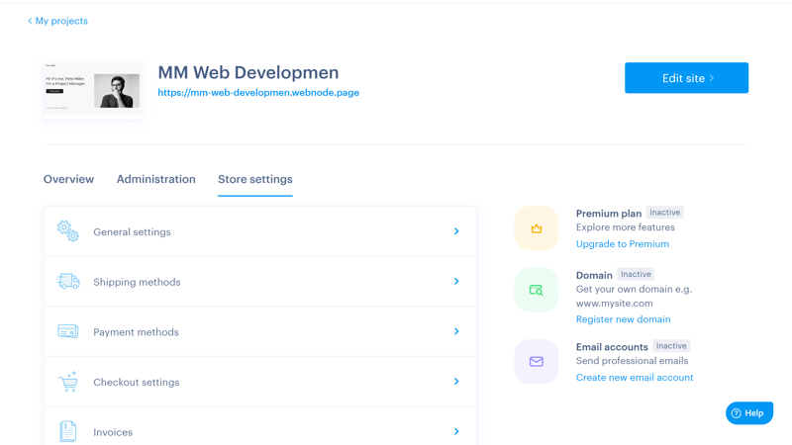Open the Help button
The height and width of the screenshot is (445, 792).
[749, 413]
